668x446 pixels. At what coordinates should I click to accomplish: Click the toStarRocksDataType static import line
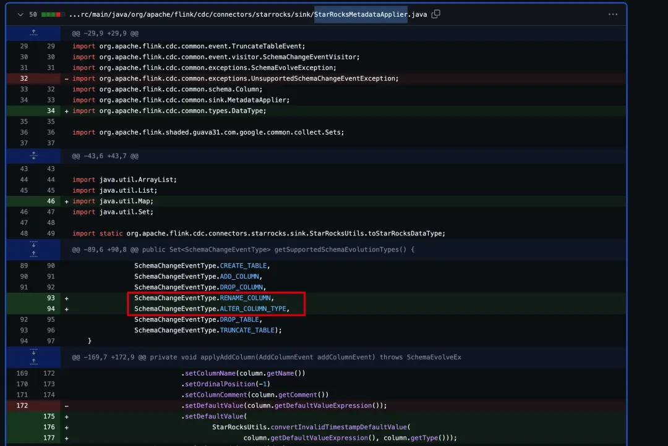[x=259, y=234]
